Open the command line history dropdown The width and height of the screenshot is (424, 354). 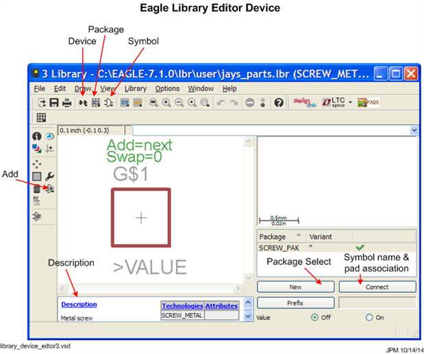(414, 131)
